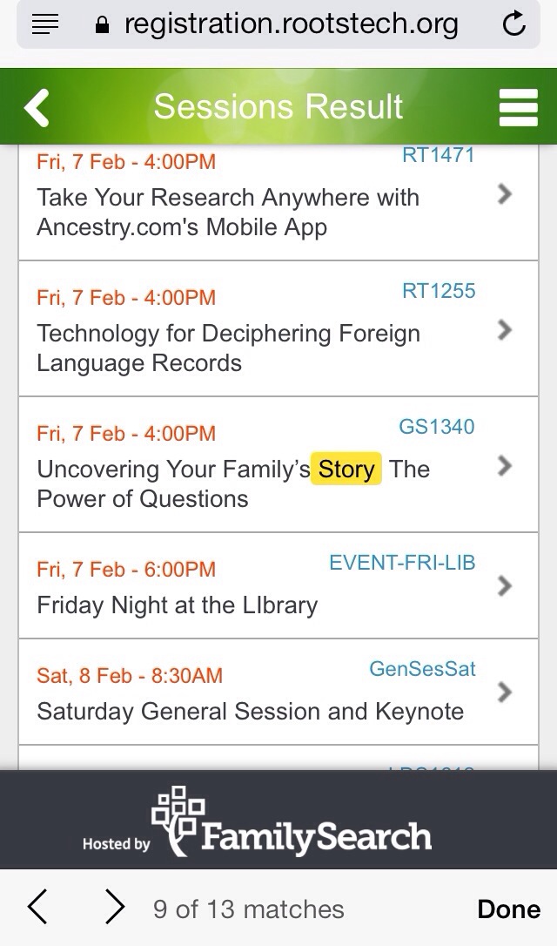Expand Ancestry.com Mobile App session chevron
557x946 pixels.
505,194
